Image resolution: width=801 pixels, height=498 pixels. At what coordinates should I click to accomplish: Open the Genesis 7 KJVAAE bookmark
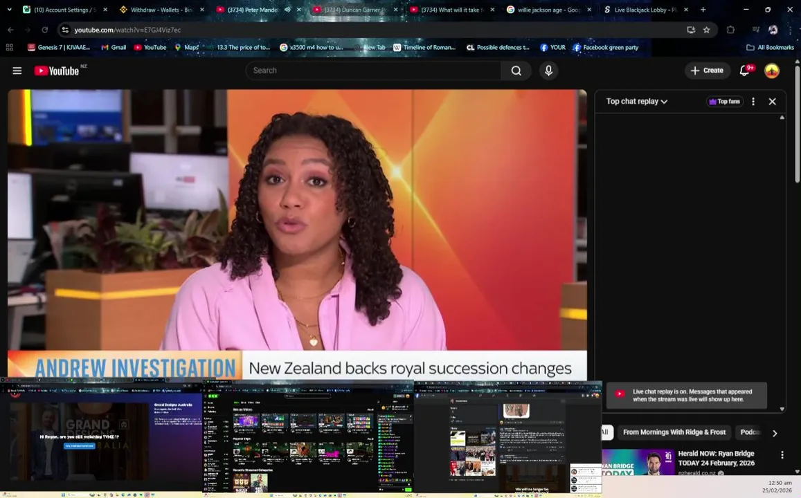(59, 47)
